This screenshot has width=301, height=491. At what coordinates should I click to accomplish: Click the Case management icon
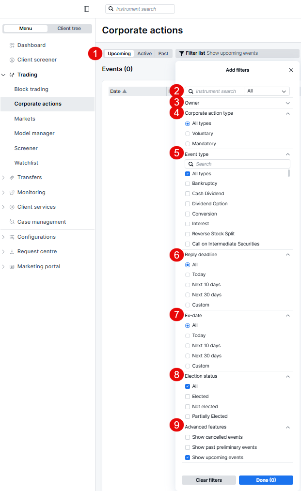coord(12,222)
